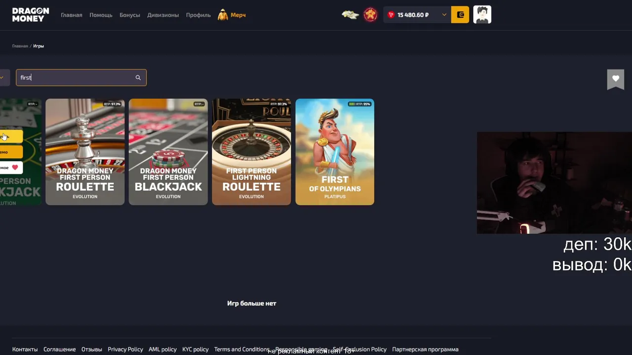Click the Игры breadcrumb

point(39,46)
